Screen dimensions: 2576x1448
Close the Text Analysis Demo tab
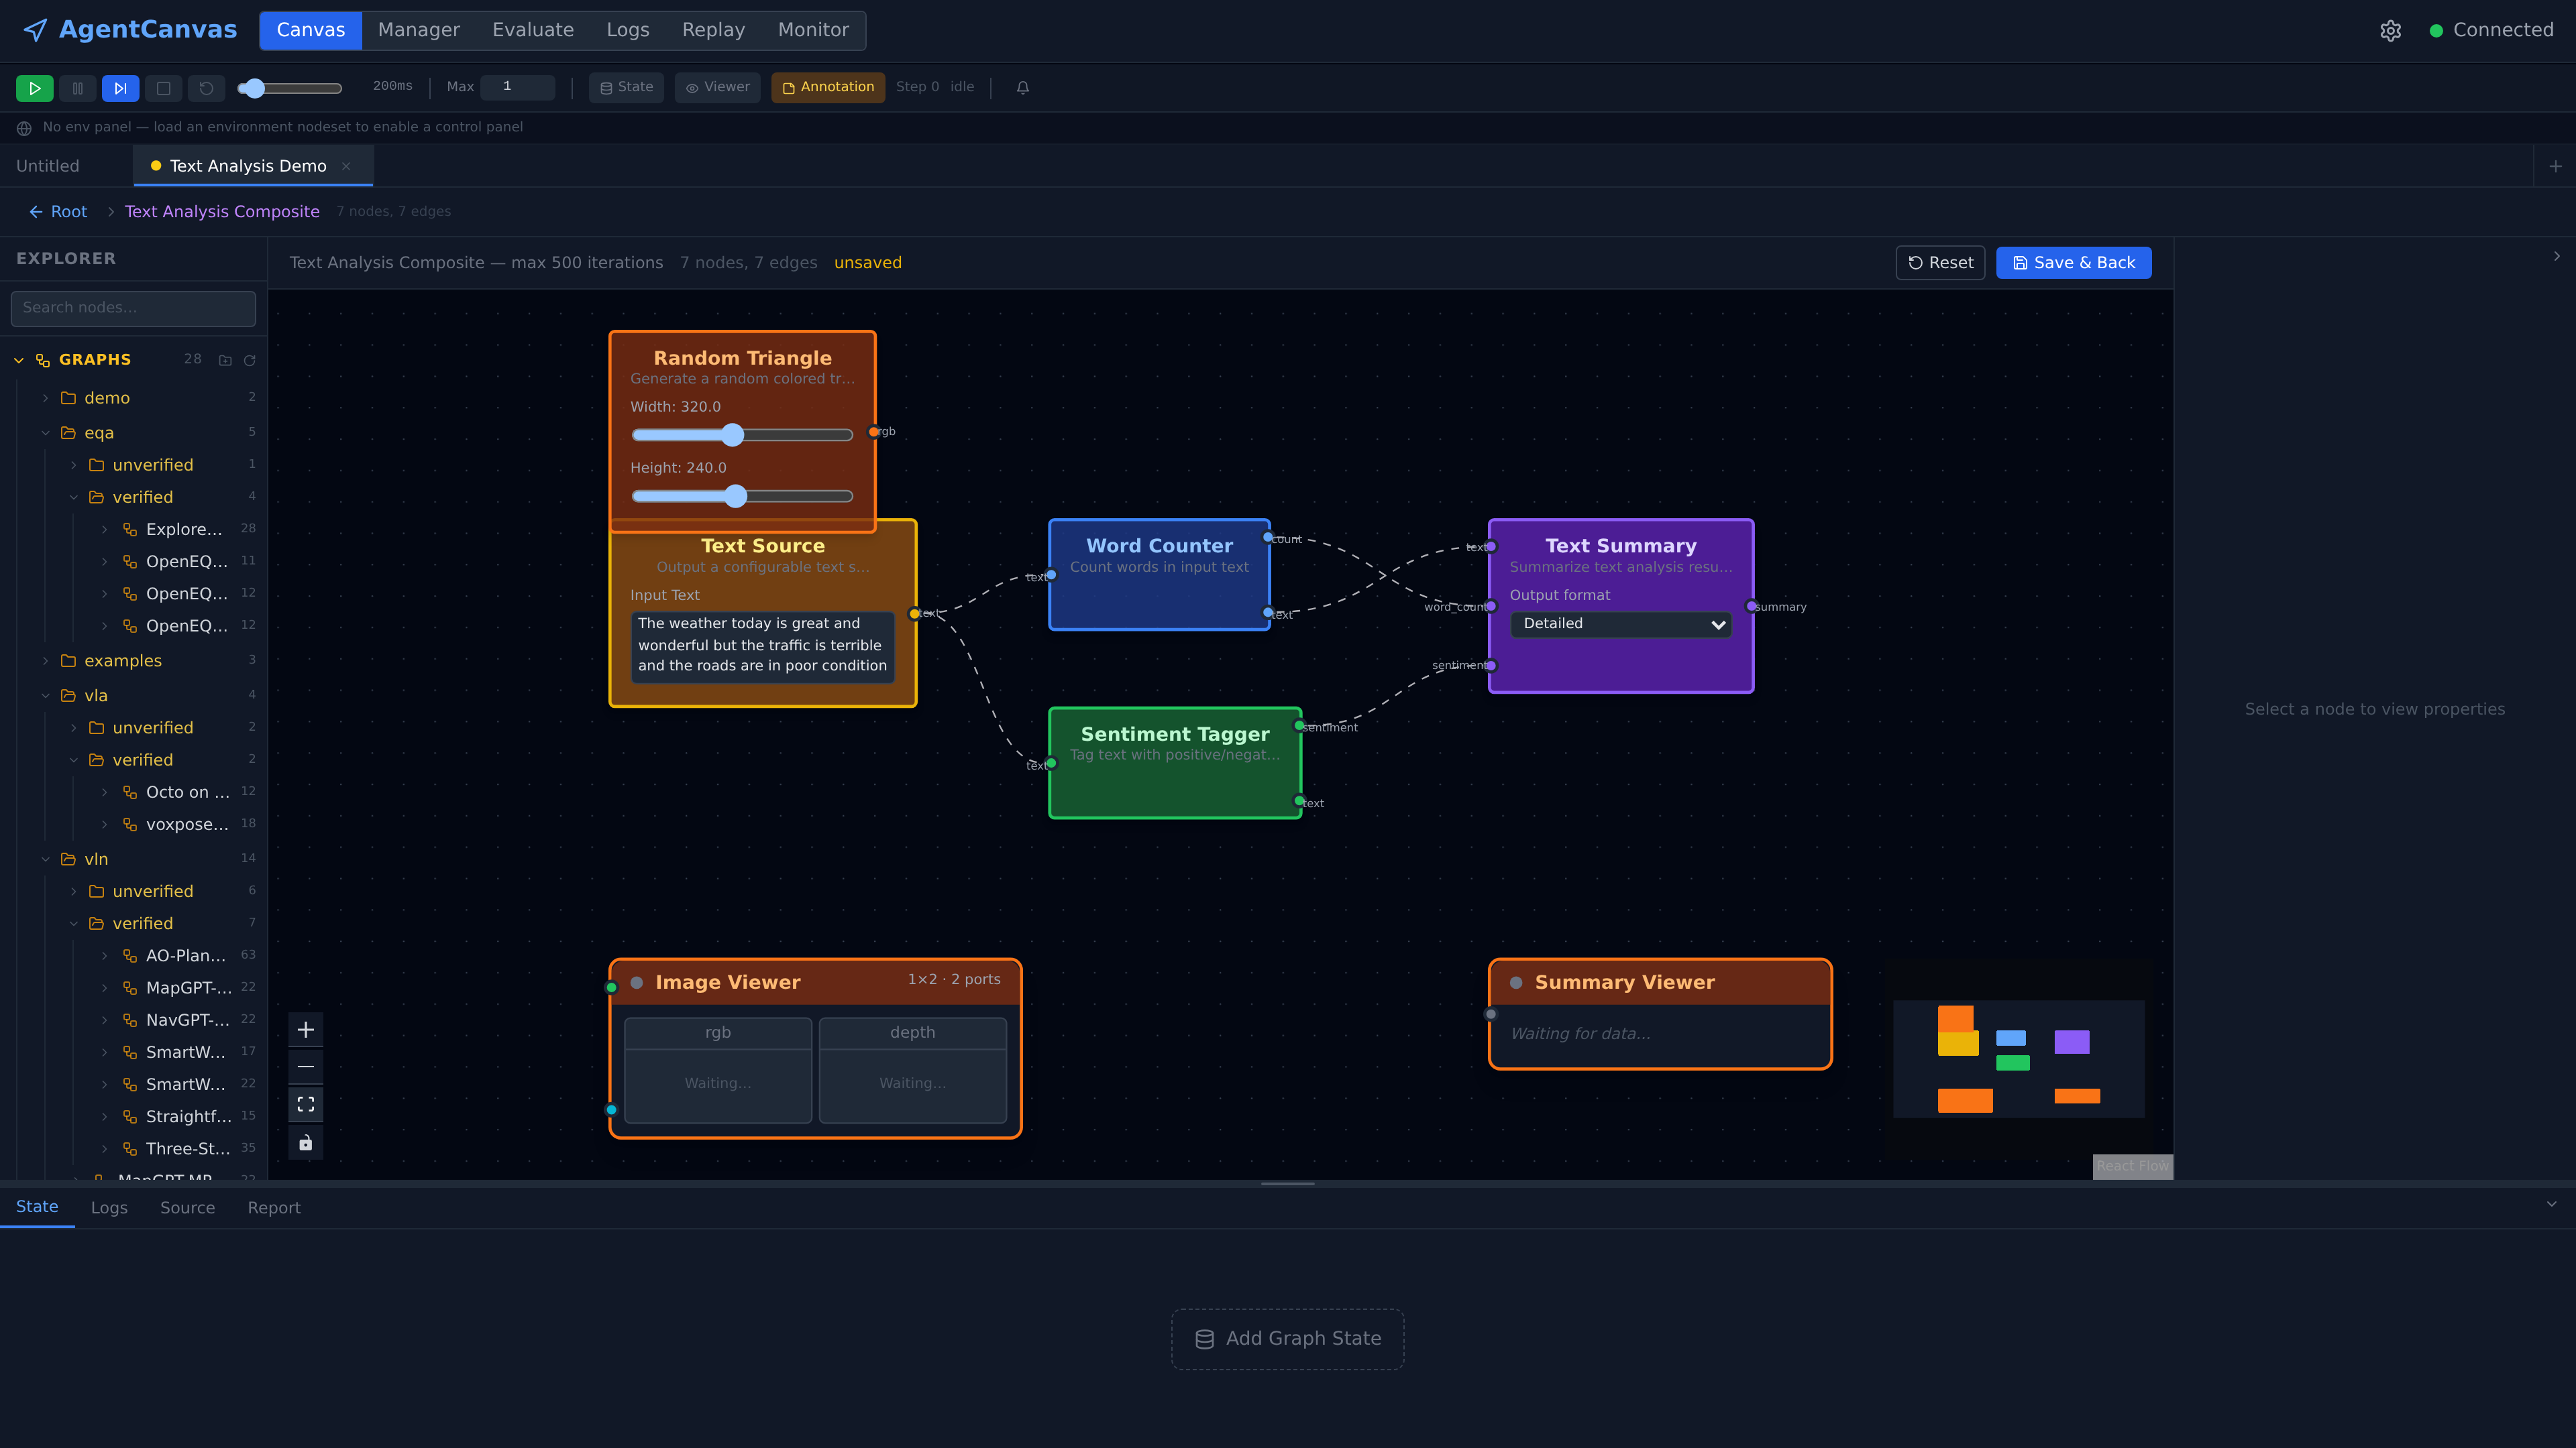click(346, 166)
